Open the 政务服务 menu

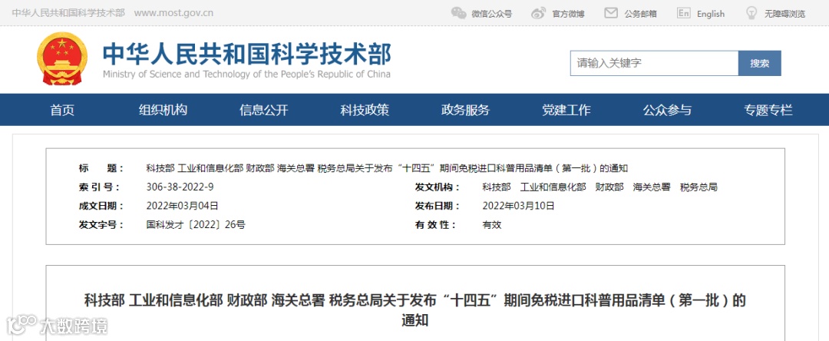click(465, 110)
